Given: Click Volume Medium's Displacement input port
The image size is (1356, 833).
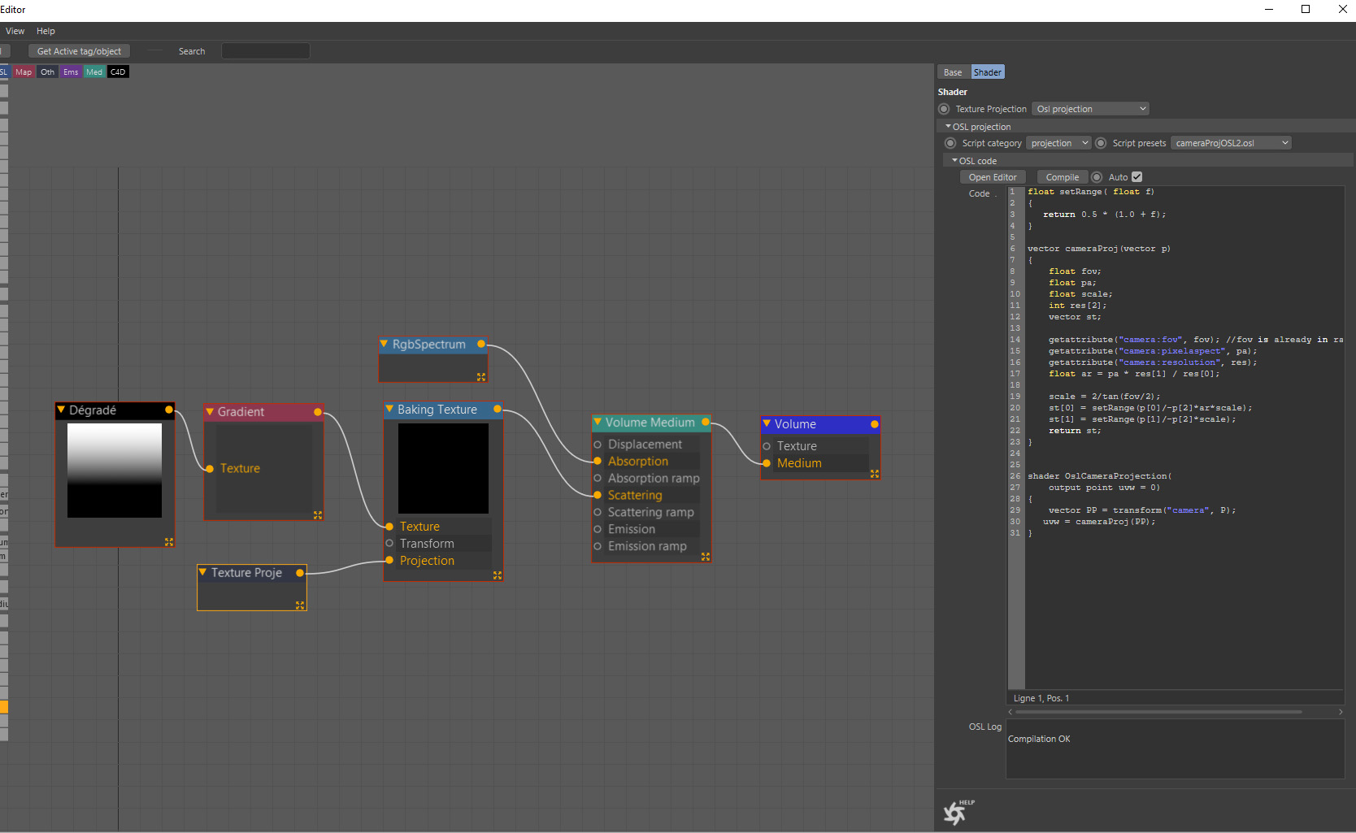Looking at the screenshot, I should [x=598, y=445].
